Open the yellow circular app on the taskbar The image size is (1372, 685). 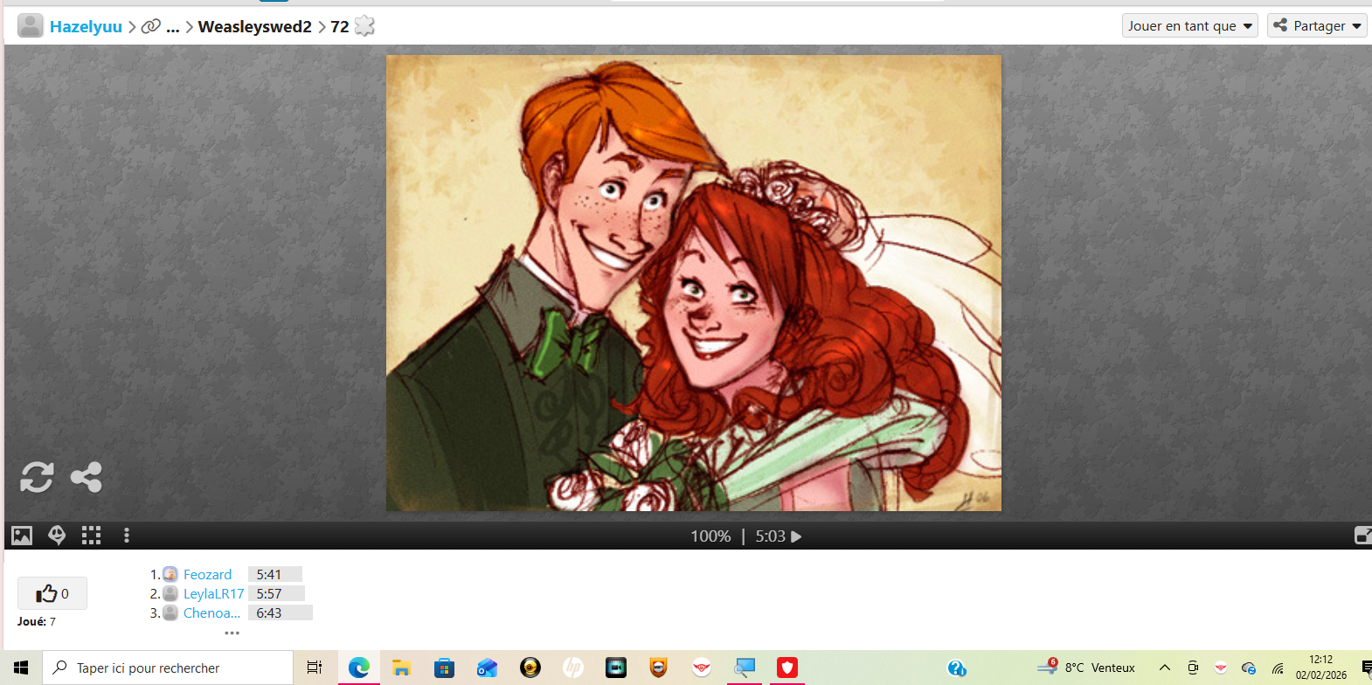click(530, 668)
